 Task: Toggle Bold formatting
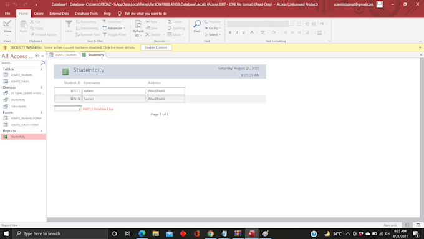click(x=230, y=32)
